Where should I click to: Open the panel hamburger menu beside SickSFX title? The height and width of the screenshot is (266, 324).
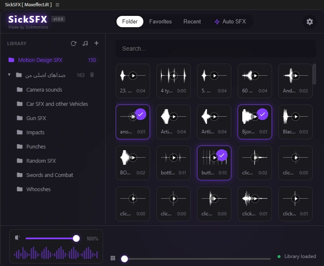(57, 5)
